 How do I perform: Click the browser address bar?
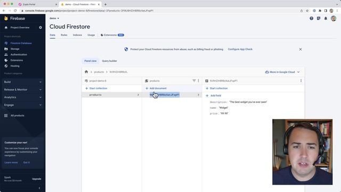(x=160, y=11)
